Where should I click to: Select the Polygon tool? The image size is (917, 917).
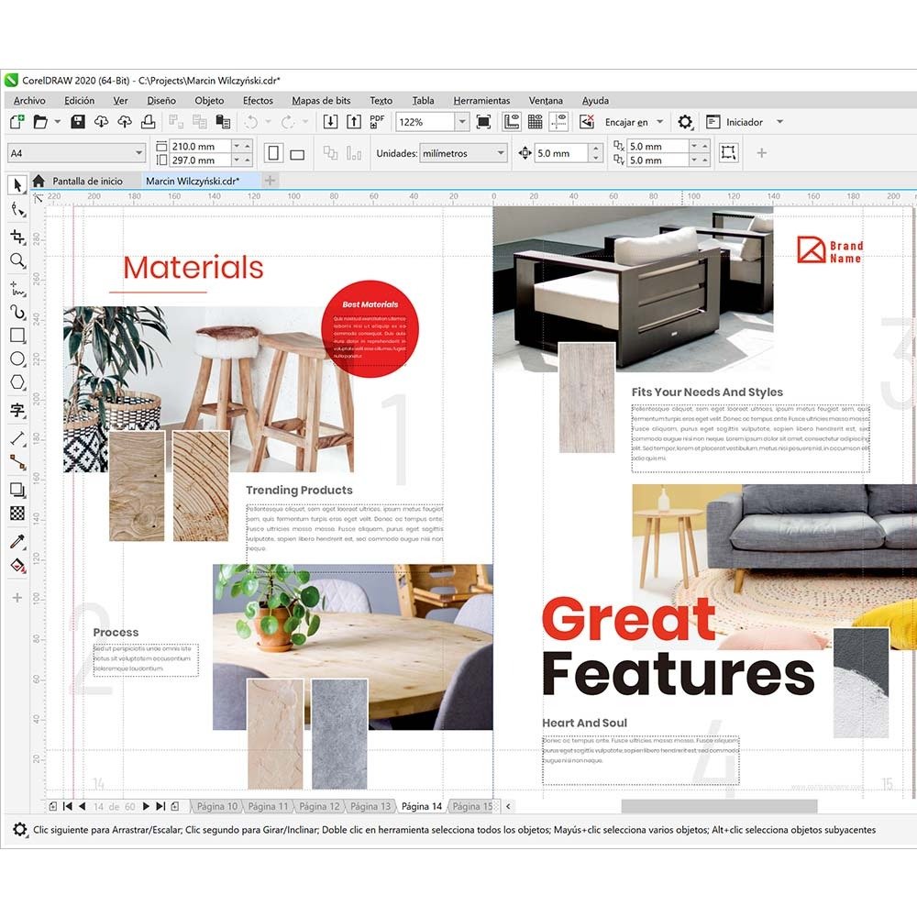pyautogui.click(x=17, y=382)
